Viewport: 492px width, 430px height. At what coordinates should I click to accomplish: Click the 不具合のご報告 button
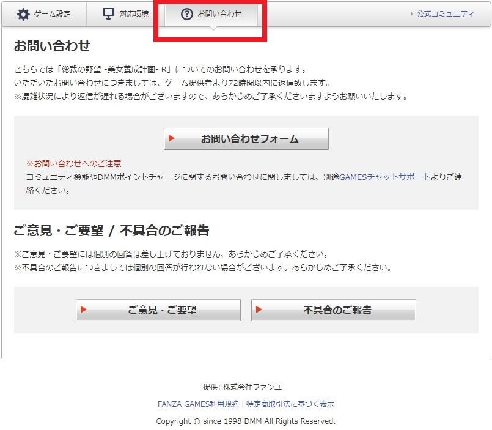click(334, 310)
